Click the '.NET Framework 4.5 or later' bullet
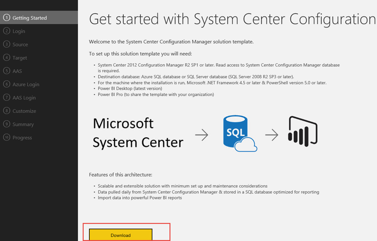 pos(212,83)
